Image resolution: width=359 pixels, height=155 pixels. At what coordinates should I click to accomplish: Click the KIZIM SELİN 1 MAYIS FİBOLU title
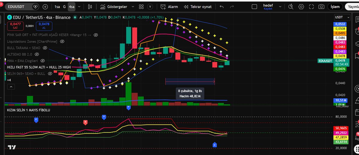click(29, 110)
